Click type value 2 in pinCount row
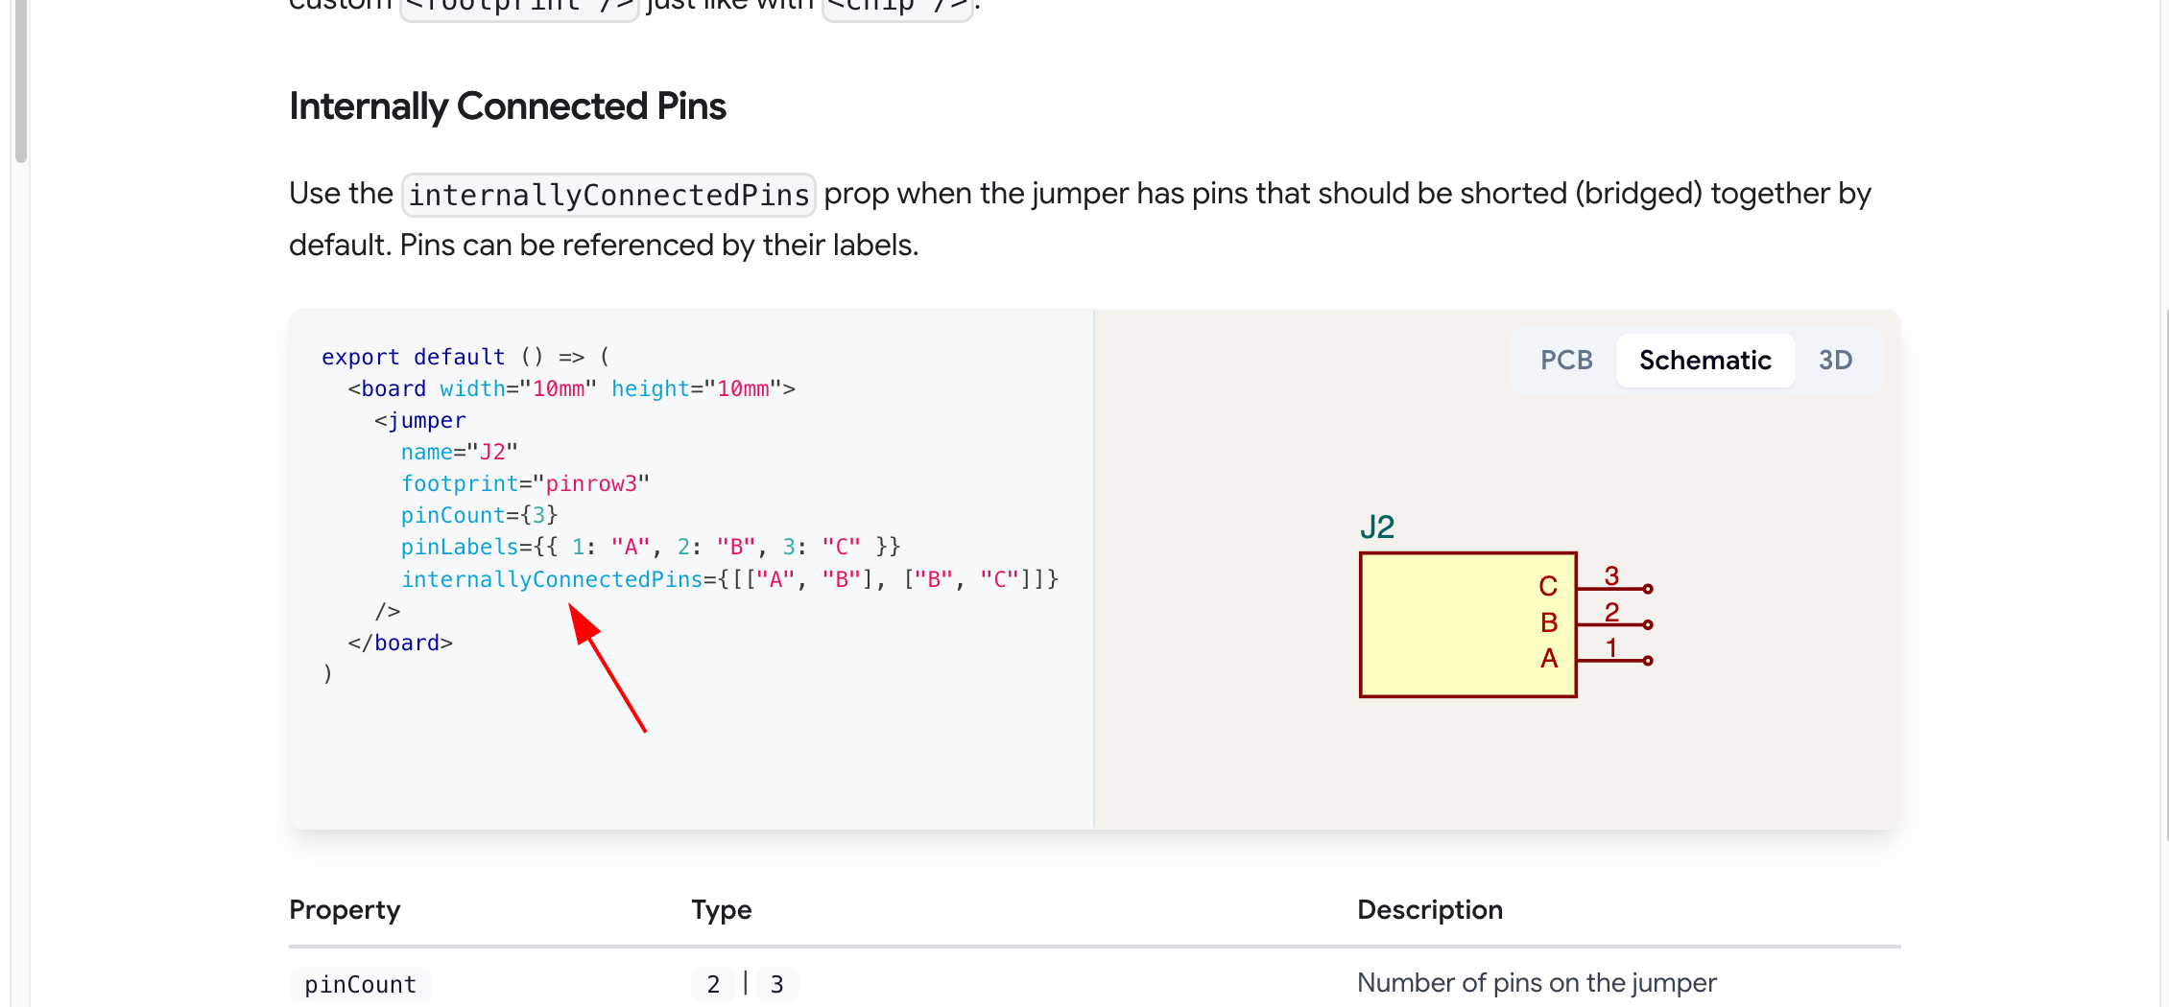The width and height of the screenshot is (2169, 1007). tap(713, 984)
